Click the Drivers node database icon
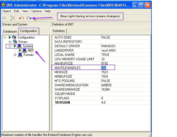Screen dimensions: 177x137 [15, 42]
